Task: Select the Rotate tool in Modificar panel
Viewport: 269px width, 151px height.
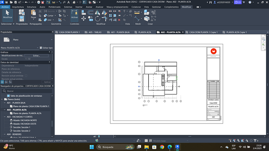Action: pyautogui.click(x=97, y=18)
